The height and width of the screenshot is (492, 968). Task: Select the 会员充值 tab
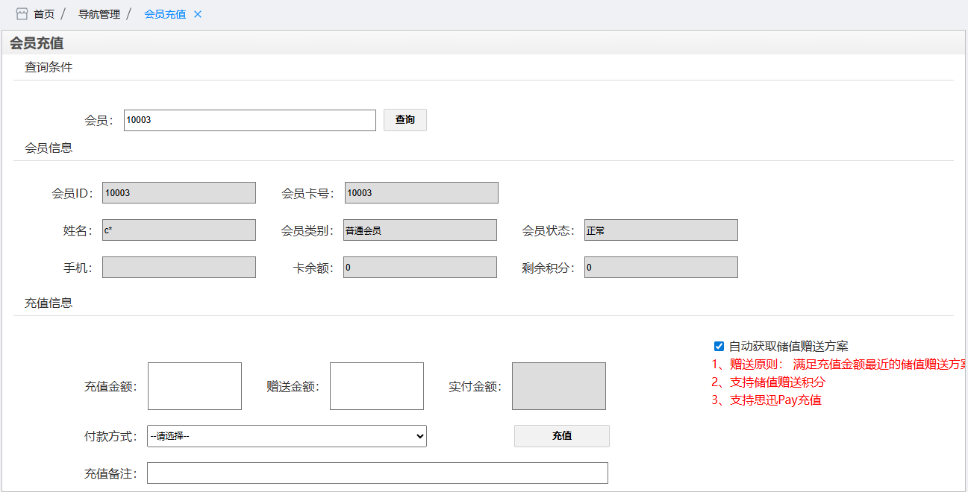coord(164,14)
